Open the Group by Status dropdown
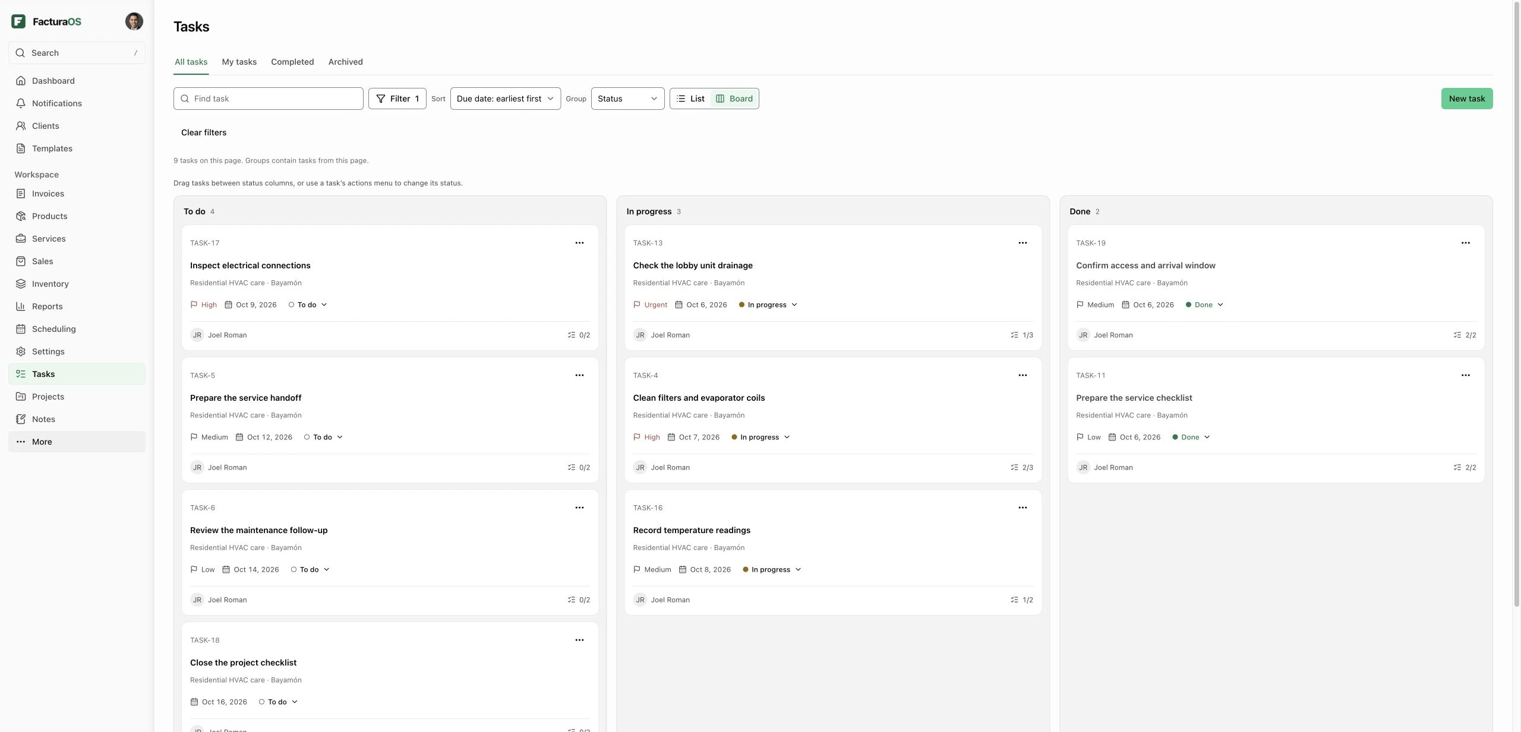 pyautogui.click(x=627, y=99)
